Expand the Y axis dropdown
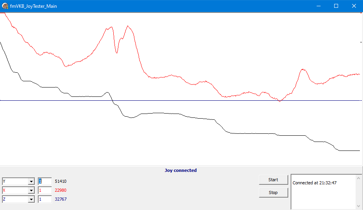 click(x=31, y=182)
